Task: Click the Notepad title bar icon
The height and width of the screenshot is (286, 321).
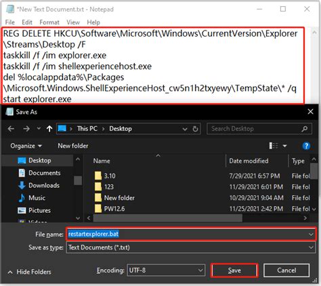Action: tap(10, 9)
